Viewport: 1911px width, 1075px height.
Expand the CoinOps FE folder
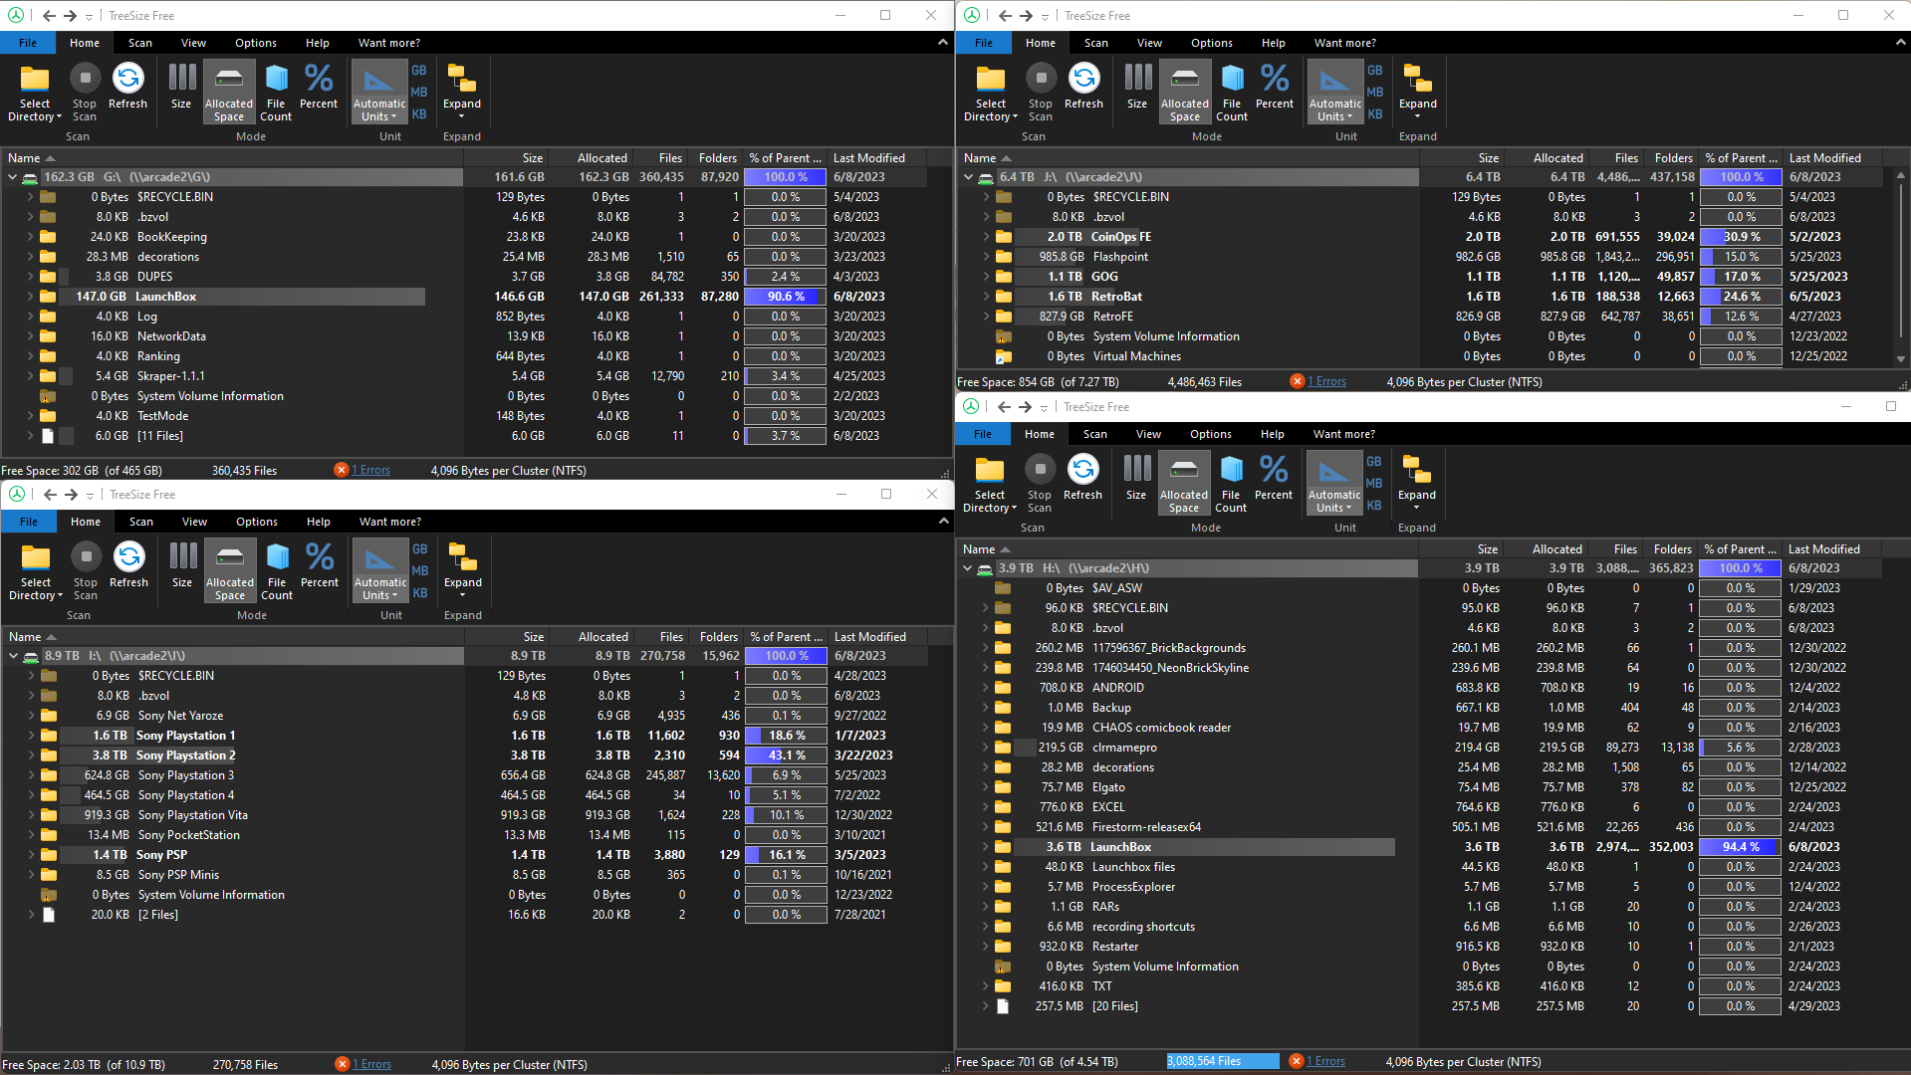986,237
